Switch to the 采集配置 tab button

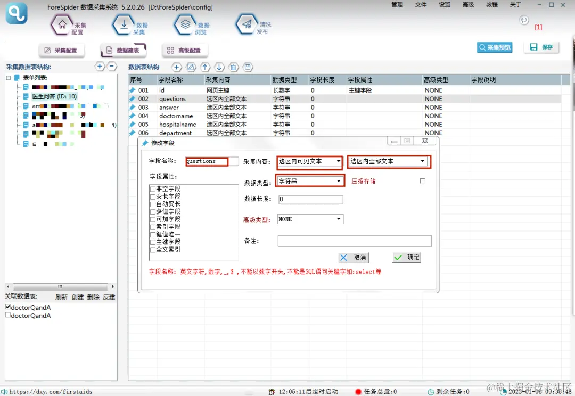[62, 50]
